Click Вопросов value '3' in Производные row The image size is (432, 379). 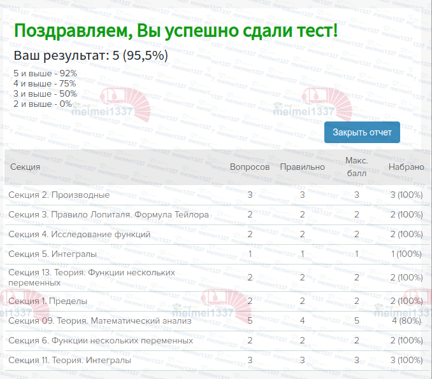click(x=250, y=195)
